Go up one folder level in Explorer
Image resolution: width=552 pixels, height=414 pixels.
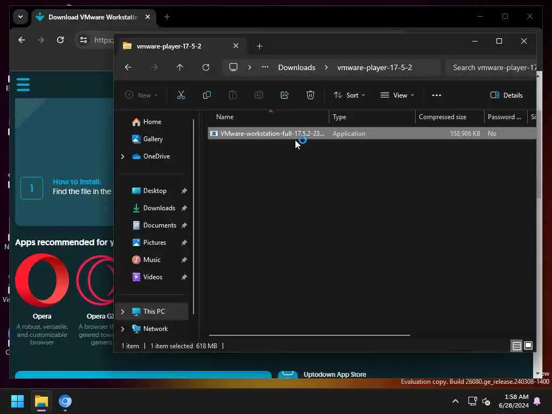[180, 67]
